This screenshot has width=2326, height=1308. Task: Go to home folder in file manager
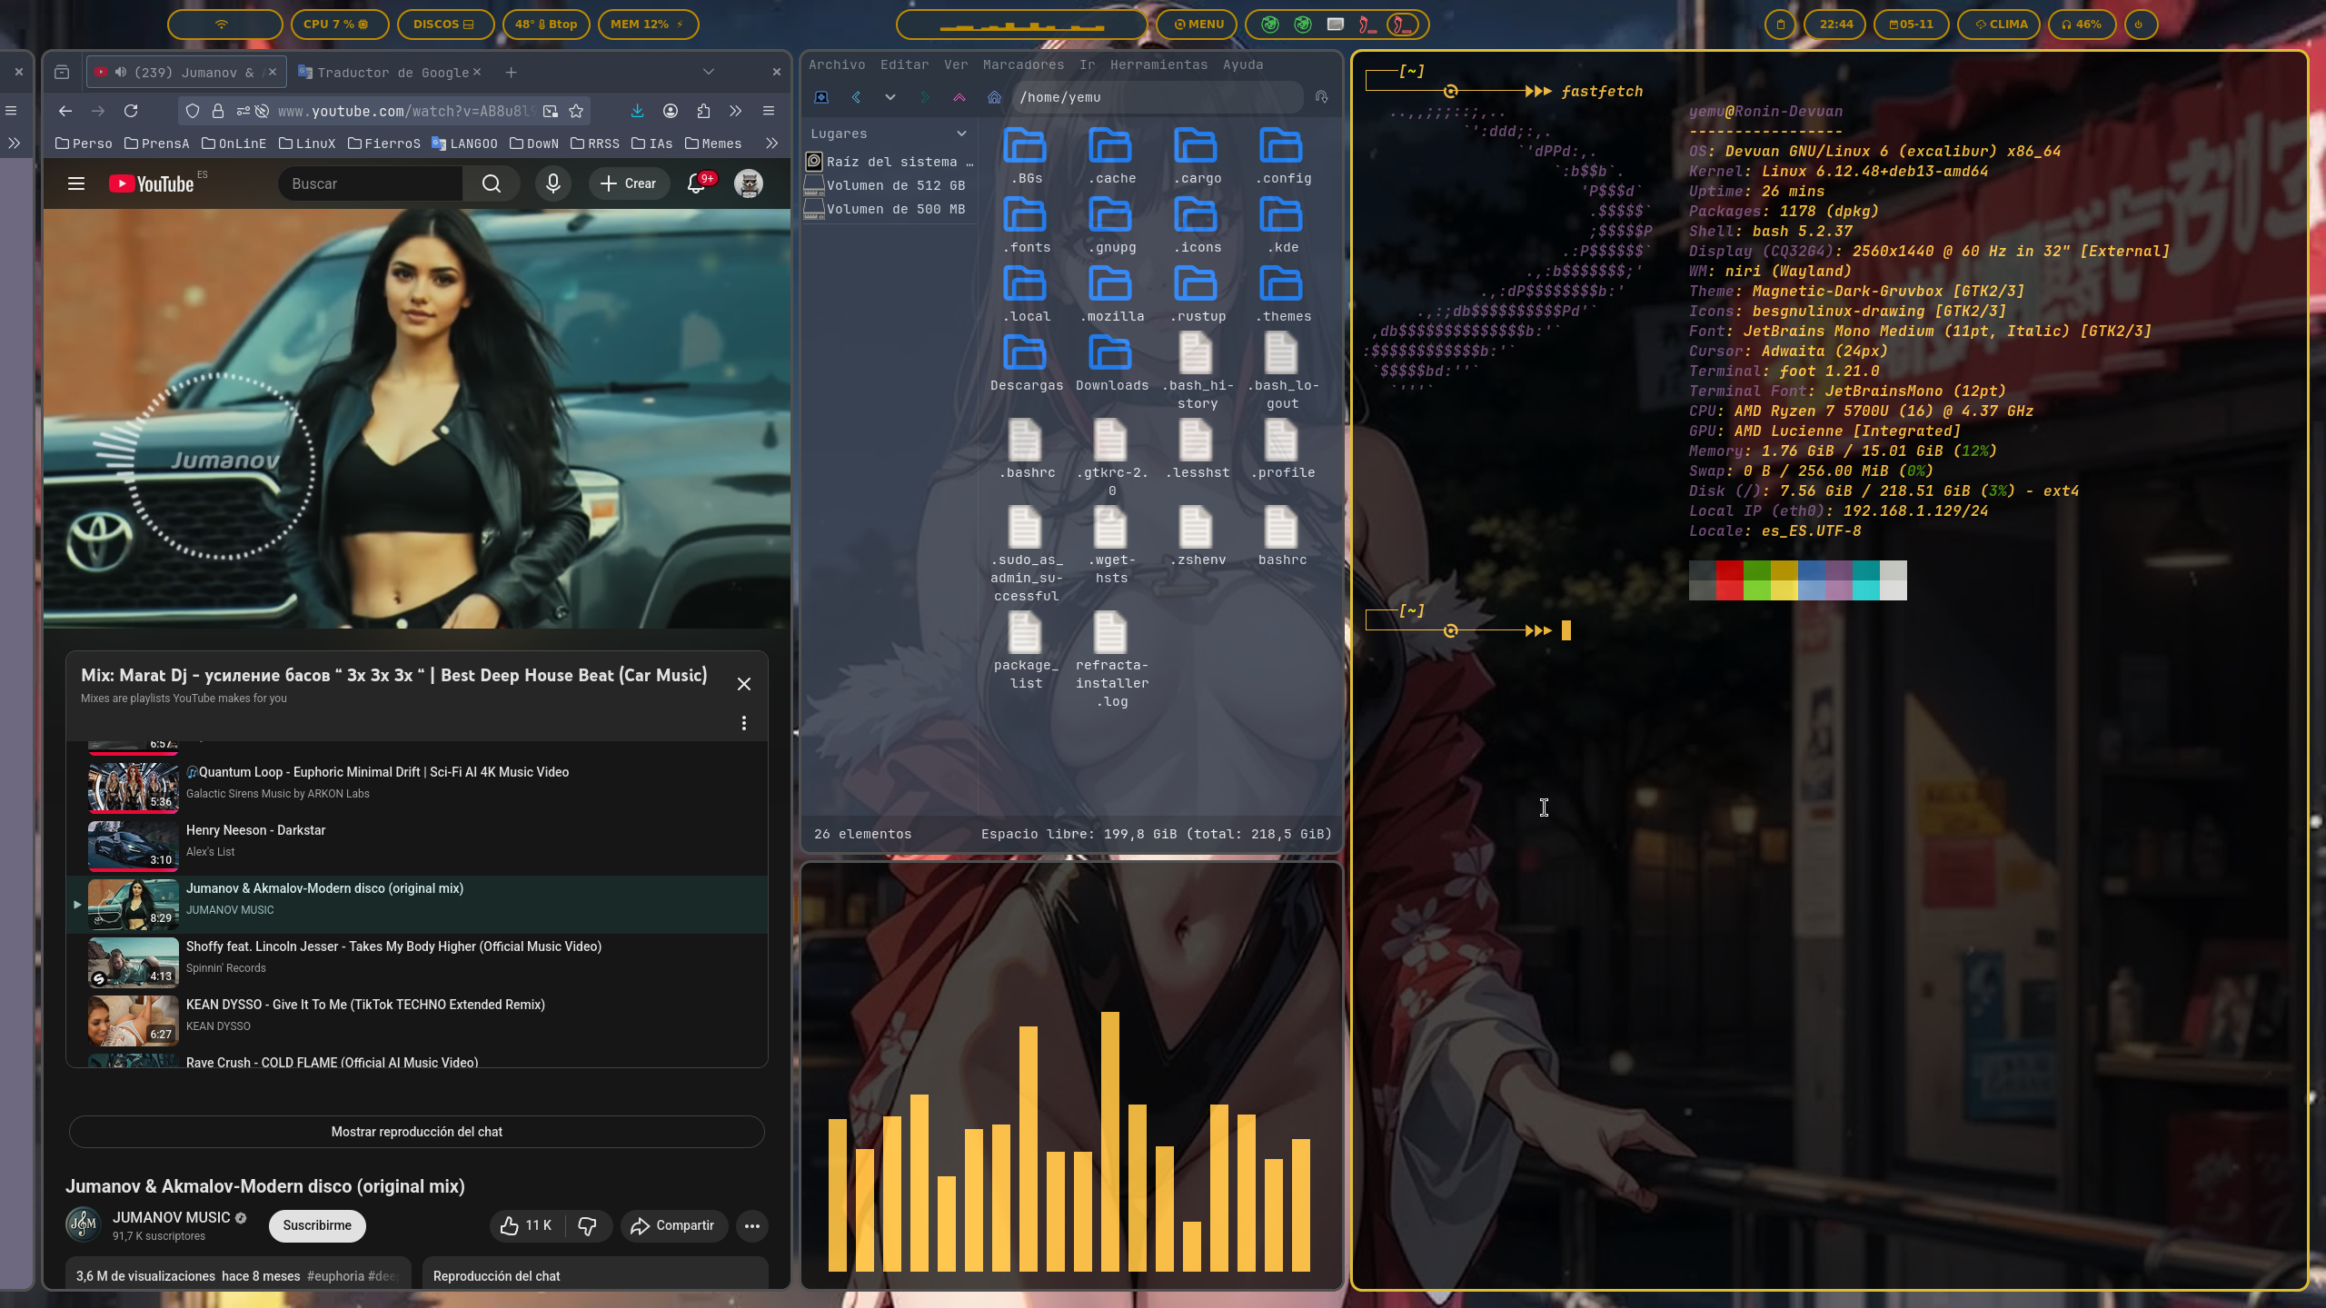point(994,97)
